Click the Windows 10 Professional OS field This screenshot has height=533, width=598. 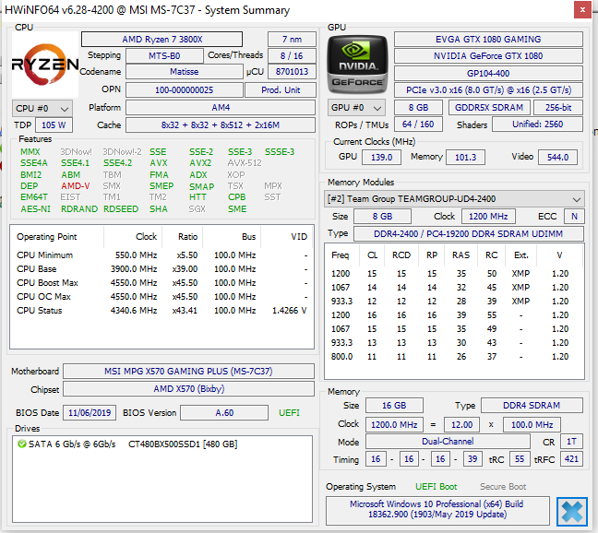point(437,509)
